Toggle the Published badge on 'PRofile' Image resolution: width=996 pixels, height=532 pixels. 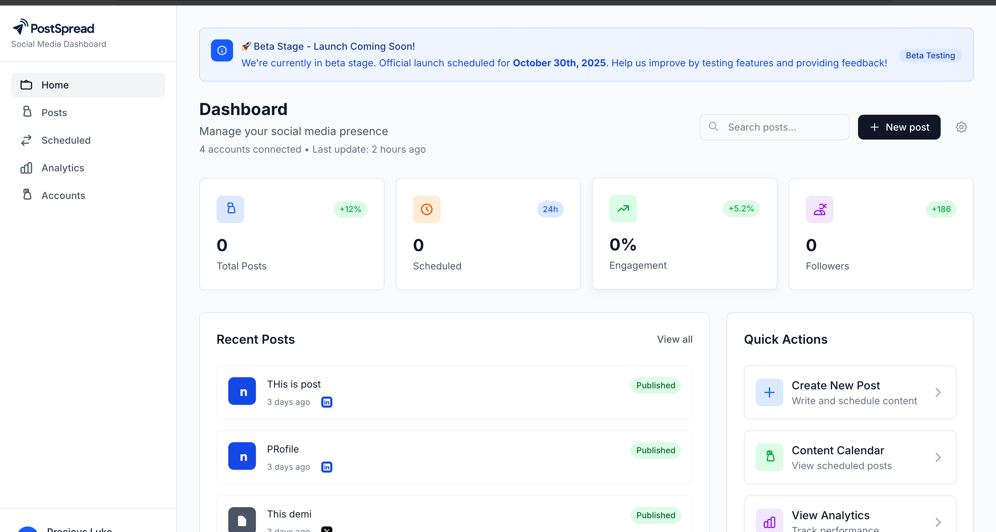(655, 450)
